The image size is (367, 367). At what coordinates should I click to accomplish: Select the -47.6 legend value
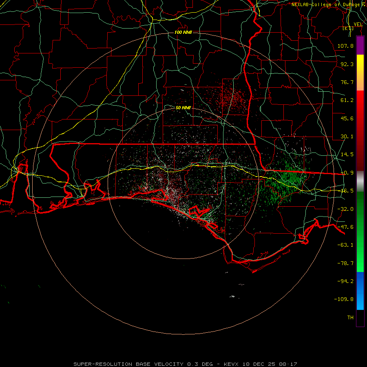[x=345, y=227]
